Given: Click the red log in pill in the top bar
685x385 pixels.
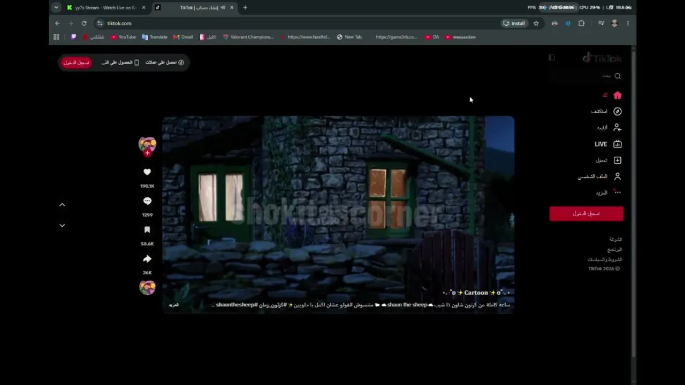Looking at the screenshot, I should [77, 63].
